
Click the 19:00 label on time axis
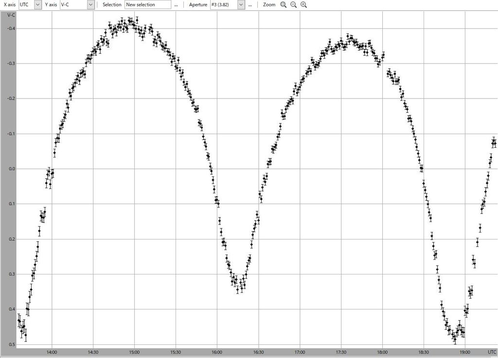click(465, 352)
